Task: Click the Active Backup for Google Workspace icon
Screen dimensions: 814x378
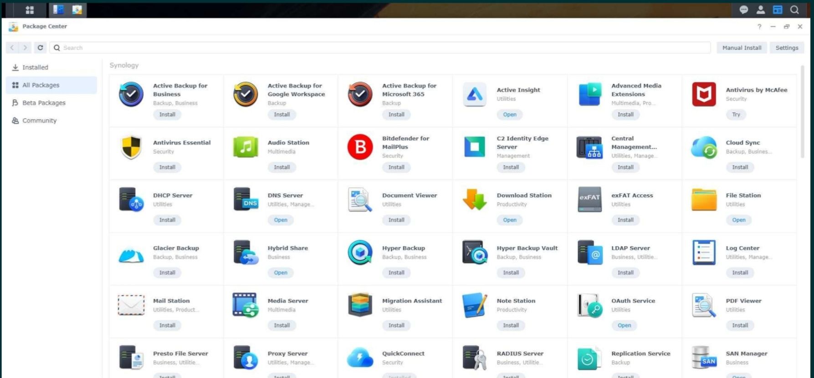Action: point(246,94)
